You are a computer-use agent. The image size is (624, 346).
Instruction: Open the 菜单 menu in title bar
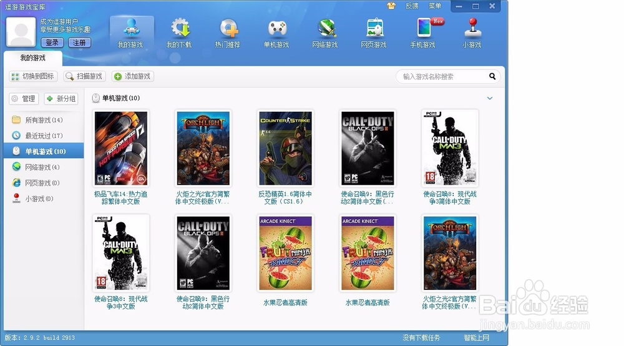pyautogui.click(x=434, y=6)
